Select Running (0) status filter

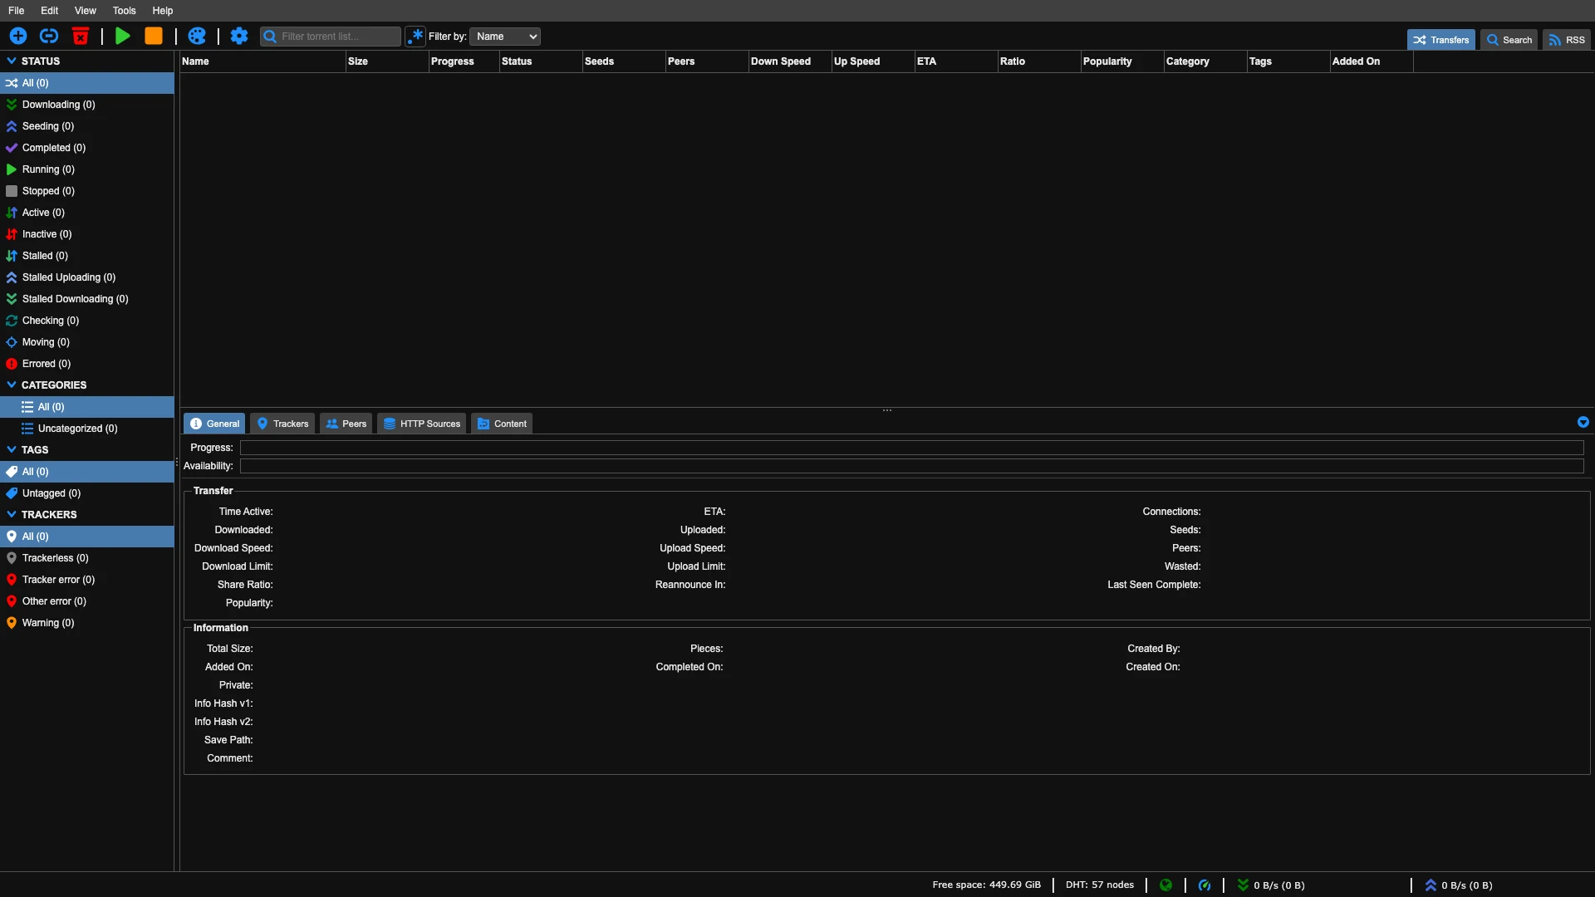tap(87, 169)
